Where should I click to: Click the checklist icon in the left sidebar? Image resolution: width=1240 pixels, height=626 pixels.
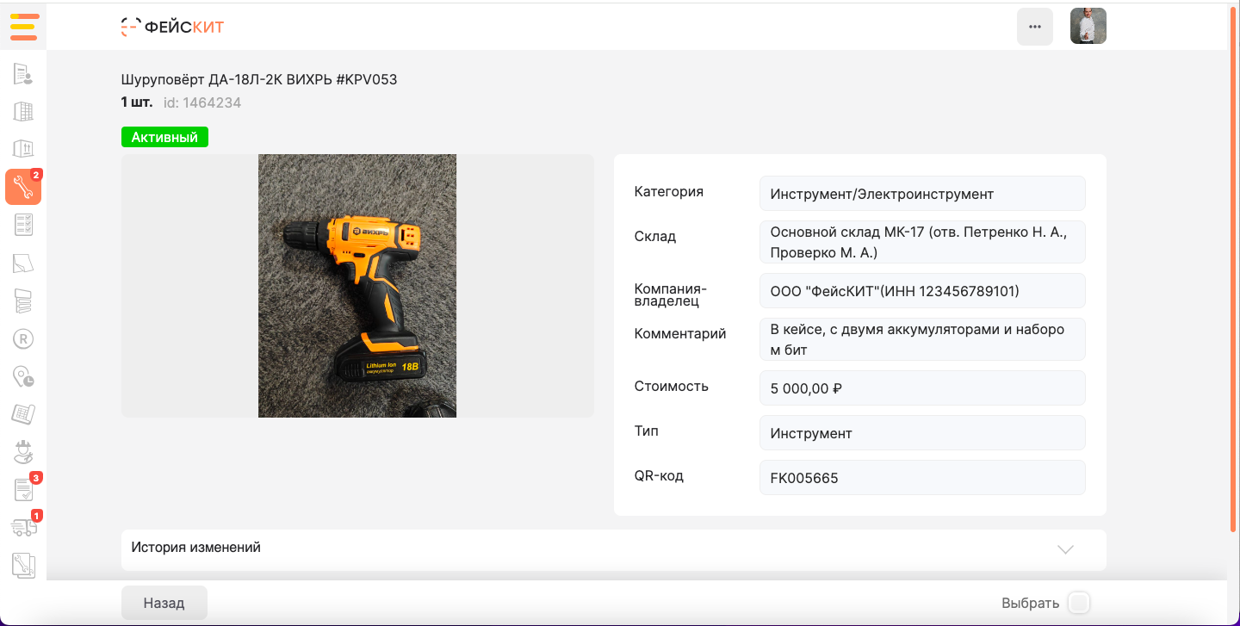coord(22,225)
